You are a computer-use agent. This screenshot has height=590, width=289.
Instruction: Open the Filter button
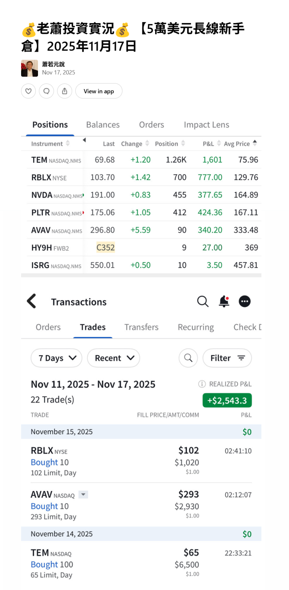click(227, 358)
